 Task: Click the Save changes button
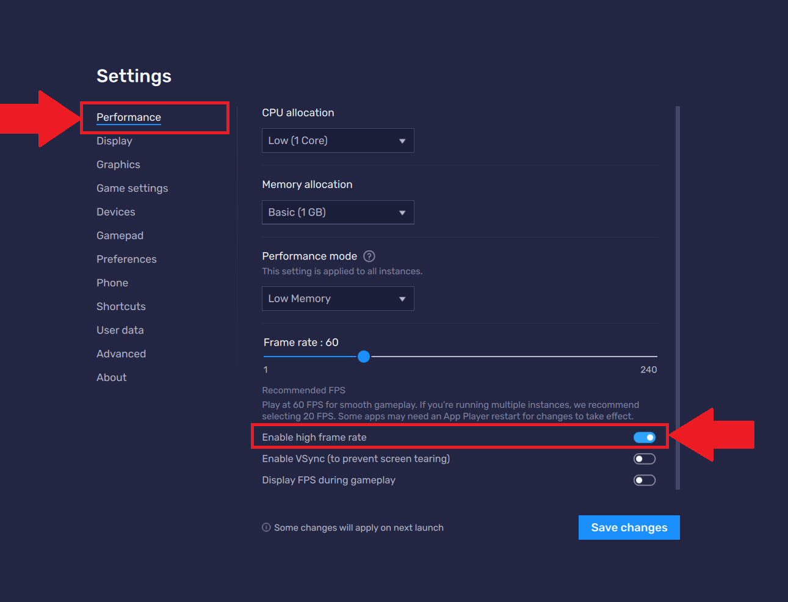tap(629, 528)
